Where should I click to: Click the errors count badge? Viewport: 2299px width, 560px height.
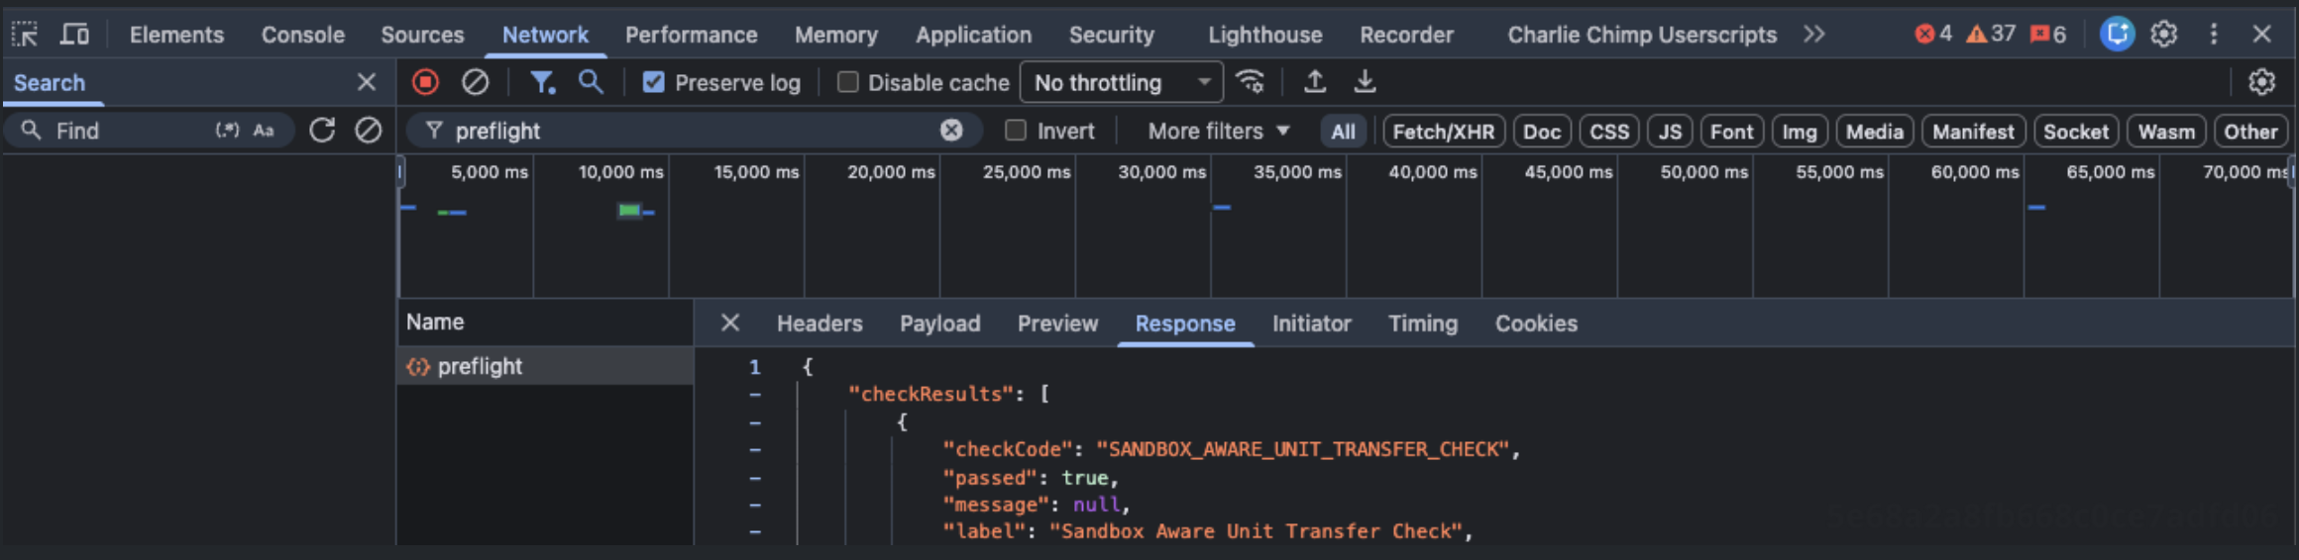coord(1933,35)
